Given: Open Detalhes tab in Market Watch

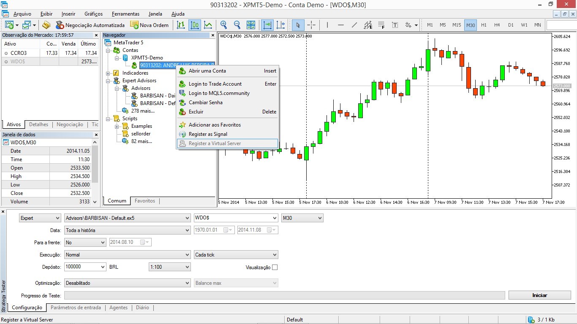Looking at the screenshot, I should pos(38,124).
